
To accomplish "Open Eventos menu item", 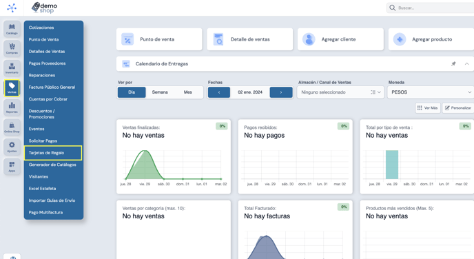I will point(37,129).
